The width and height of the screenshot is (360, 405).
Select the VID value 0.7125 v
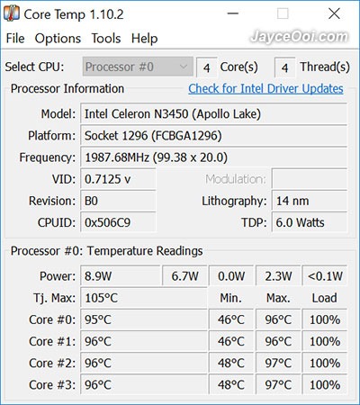point(118,179)
